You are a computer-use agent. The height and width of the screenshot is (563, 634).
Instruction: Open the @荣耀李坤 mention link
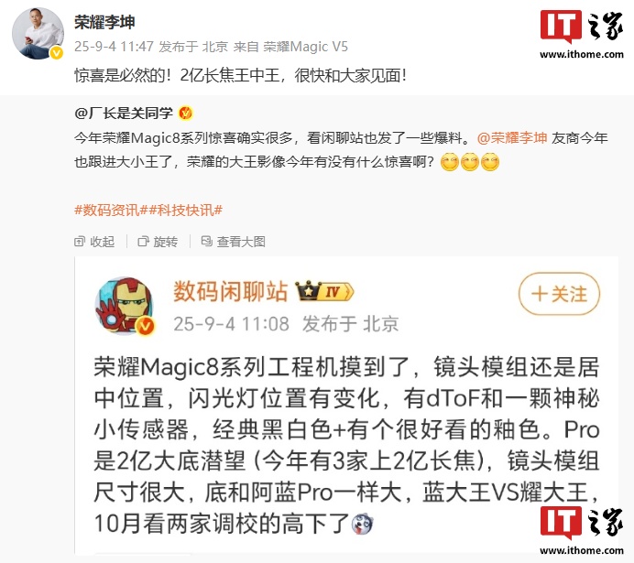click(512, 138)
